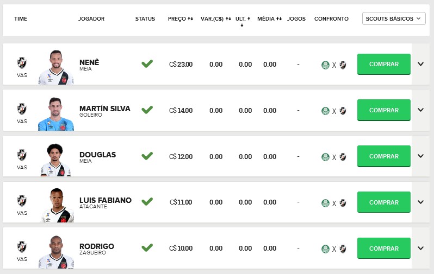This screenshot has width=434, height=274.
Task: Click opponent Vasco crest in Rodrigo's confronto
Action: click(343, 249)
